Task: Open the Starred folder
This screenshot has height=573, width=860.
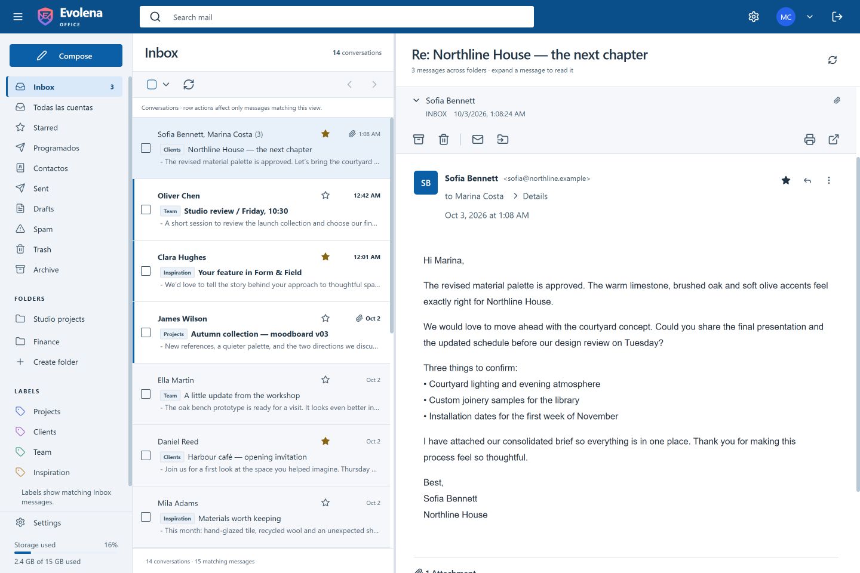Action: tap(64, 128)
